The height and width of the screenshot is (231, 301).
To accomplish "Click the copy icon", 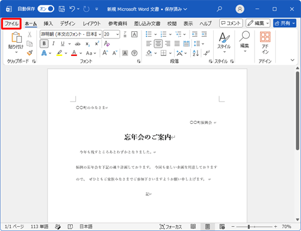I will pos(29,43).
